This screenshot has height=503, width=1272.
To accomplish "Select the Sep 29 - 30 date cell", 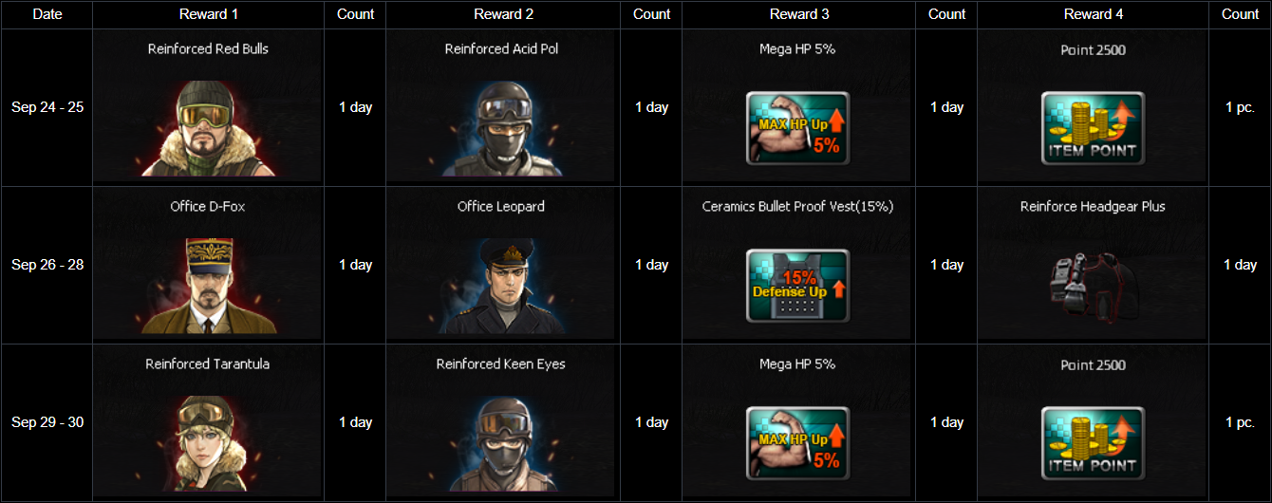I will pos(47,422).
